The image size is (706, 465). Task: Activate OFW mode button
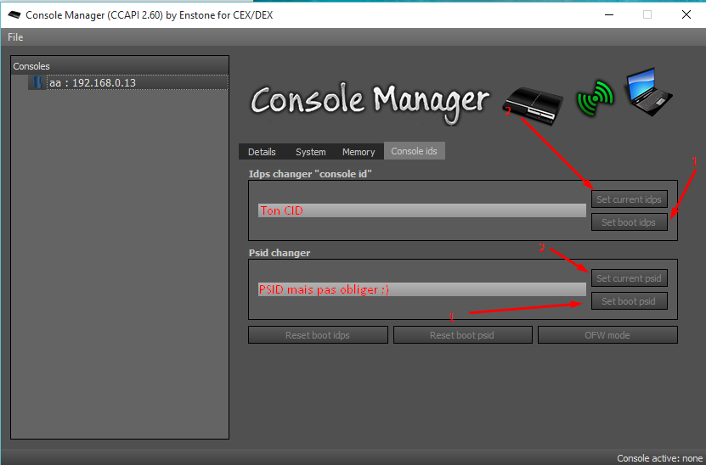[x=607, y=335]
